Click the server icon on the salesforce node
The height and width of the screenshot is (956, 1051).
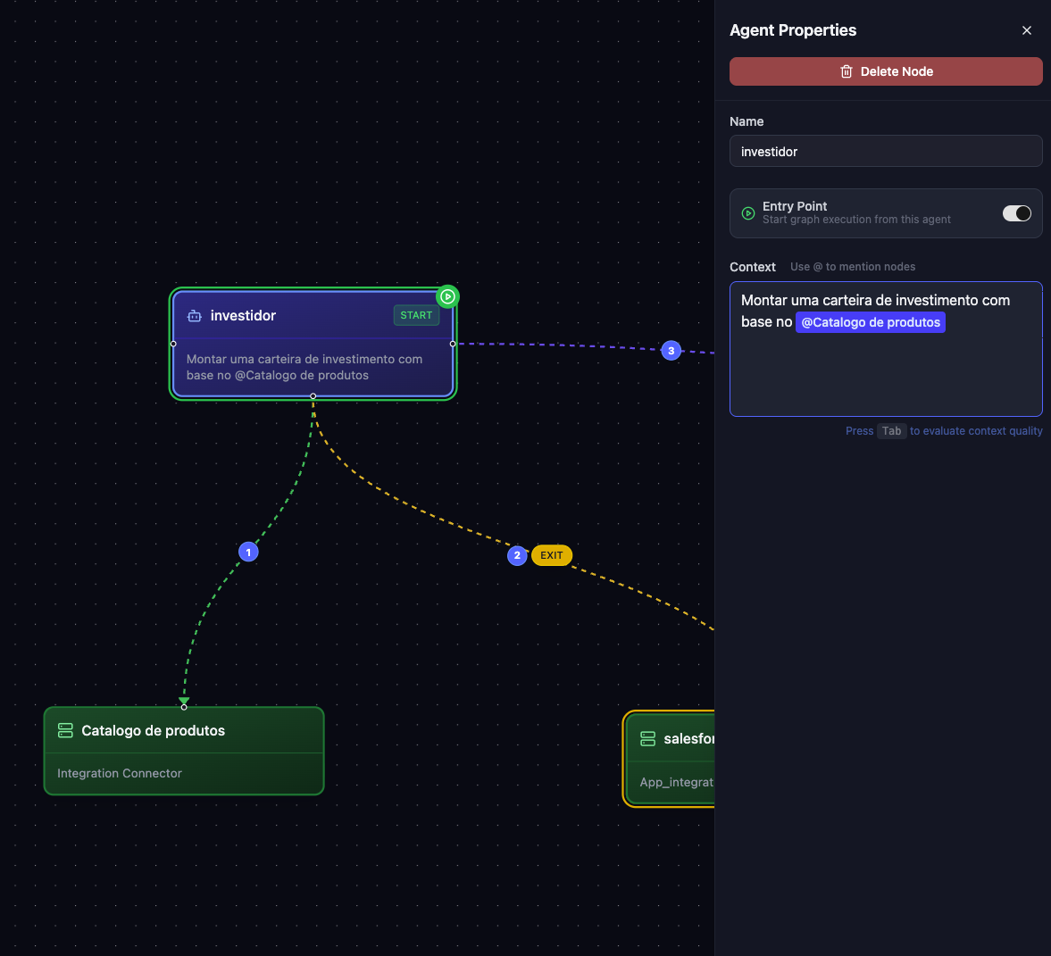tap(647, 738)
